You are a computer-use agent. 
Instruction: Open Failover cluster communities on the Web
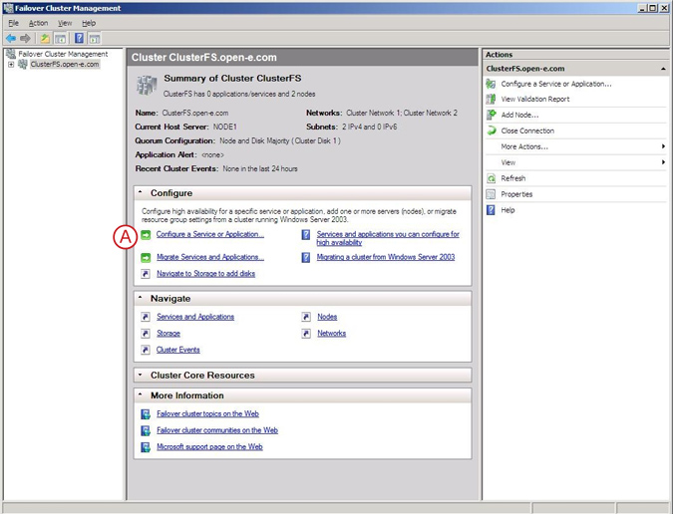(217, 430)
